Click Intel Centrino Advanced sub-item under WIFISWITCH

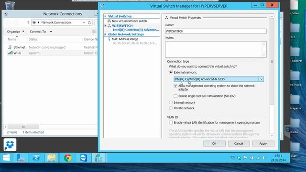(x=136, y=30)
